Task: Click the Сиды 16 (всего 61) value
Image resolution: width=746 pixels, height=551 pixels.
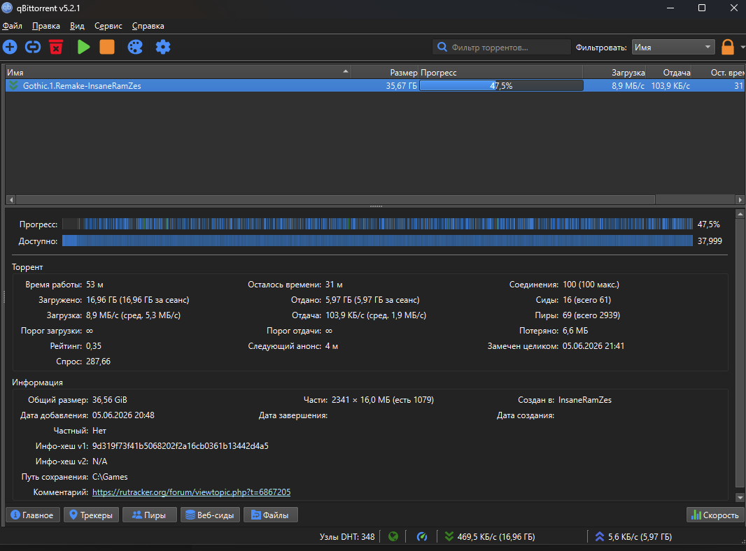Action: [586, 300]
